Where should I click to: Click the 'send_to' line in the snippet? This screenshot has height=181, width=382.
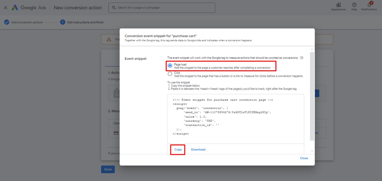(x=227, y=112)
